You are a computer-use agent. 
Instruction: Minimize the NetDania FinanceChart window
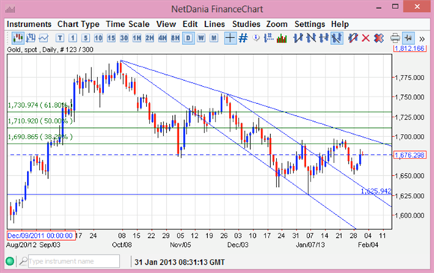tap(379, 7)
